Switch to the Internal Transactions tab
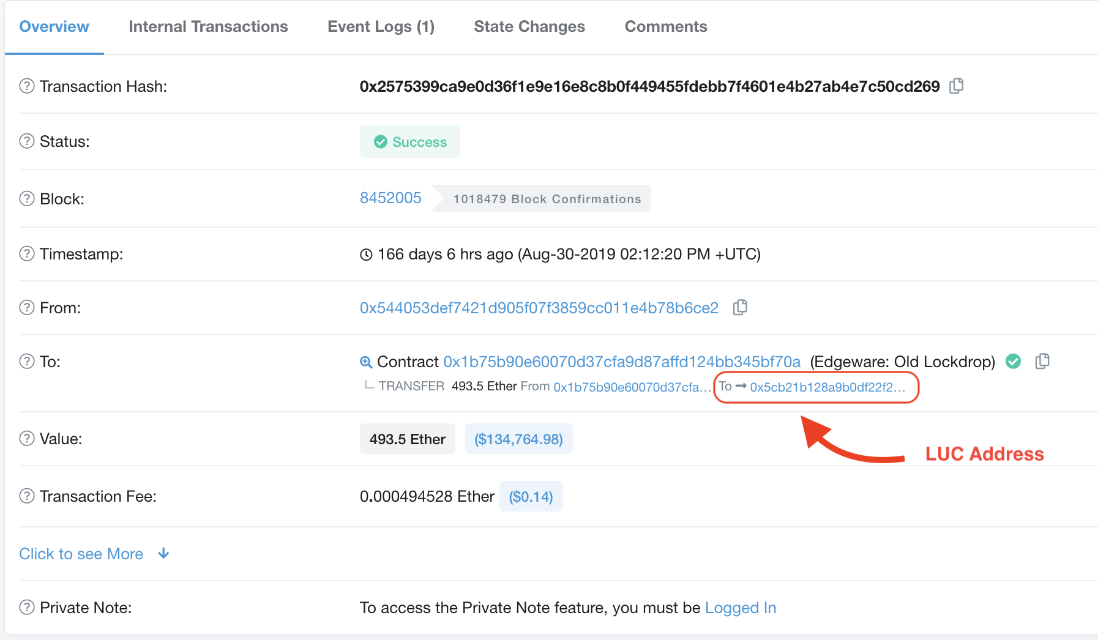 (208, 26)
